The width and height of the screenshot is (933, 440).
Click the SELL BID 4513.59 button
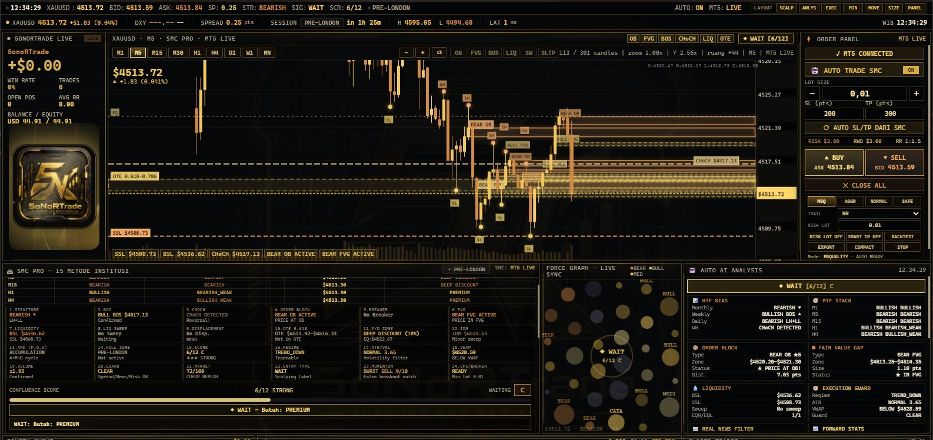click(894, 162)
